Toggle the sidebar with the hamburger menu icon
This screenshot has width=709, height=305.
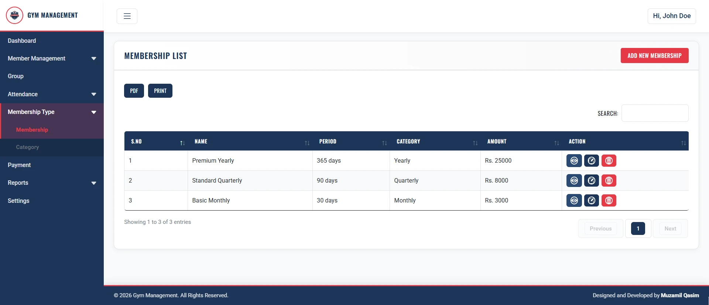point(127,16)
